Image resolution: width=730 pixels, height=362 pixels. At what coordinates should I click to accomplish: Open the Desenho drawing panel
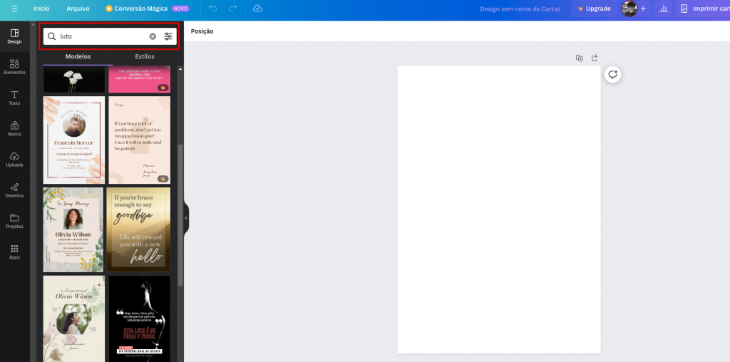point(14,190)
